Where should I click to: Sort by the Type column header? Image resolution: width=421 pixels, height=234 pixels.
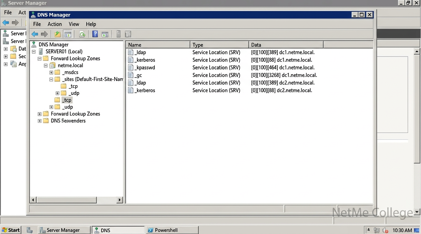(219, 45)
